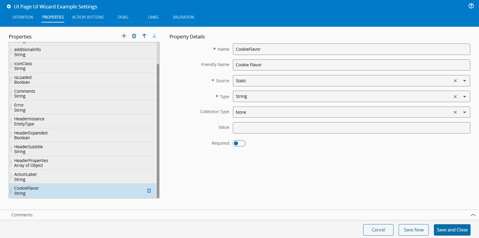Move selected property up with arrow icon
This screenshot has width=479, height=238.
tap(144, 36)
